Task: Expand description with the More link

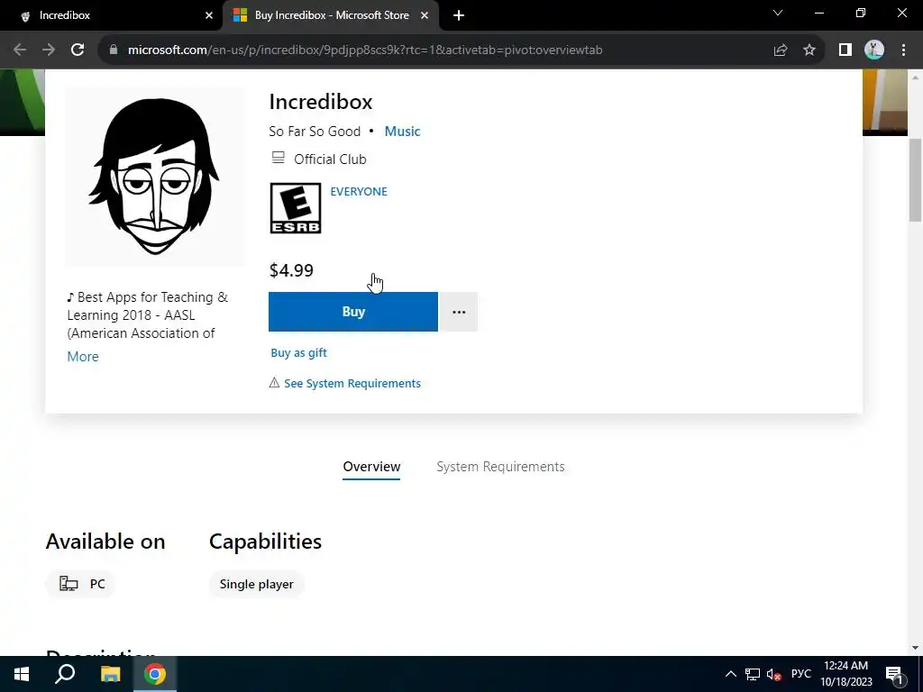Action: coord(83,357)
